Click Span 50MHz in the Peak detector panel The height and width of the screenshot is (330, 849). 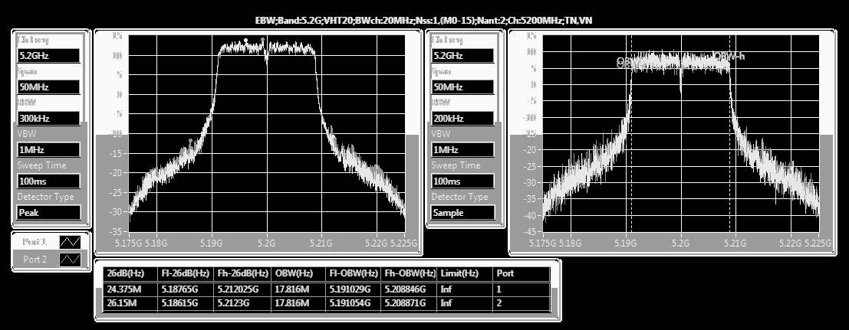(49, 87)
